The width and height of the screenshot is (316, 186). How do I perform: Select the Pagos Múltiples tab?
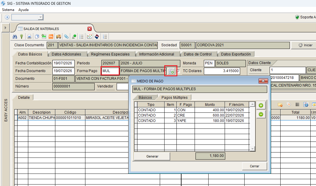pos(175,97)
